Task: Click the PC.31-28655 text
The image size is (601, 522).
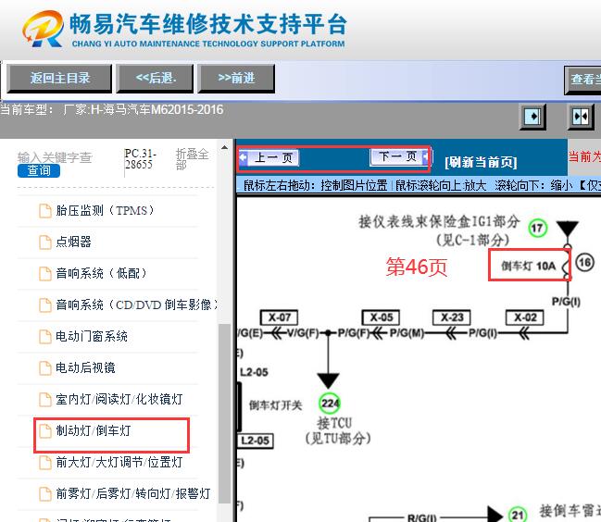Action: pos(140,159)
